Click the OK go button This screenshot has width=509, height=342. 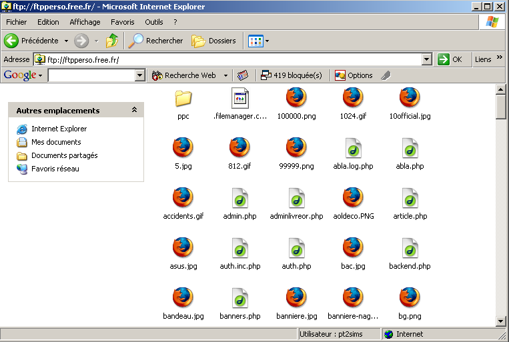pyautogui.click(x=450, y=59)
